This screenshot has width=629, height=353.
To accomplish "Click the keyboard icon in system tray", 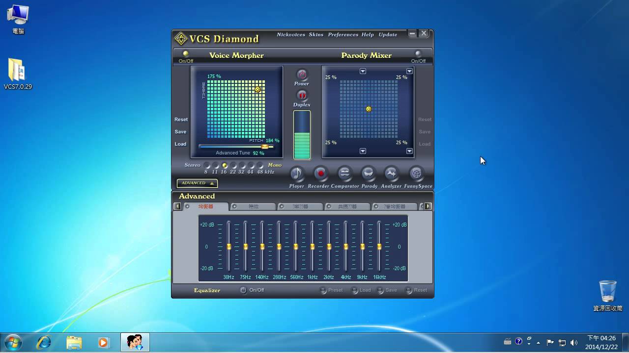I will point(508,342).
